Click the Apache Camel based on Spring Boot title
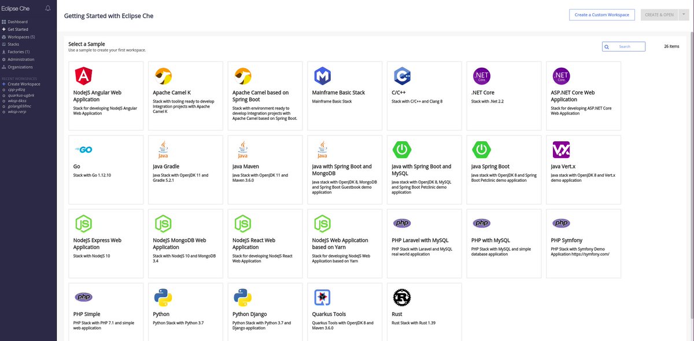Image resolution: width=694 pixels, height=341 pixels. (x=260, y=96)
